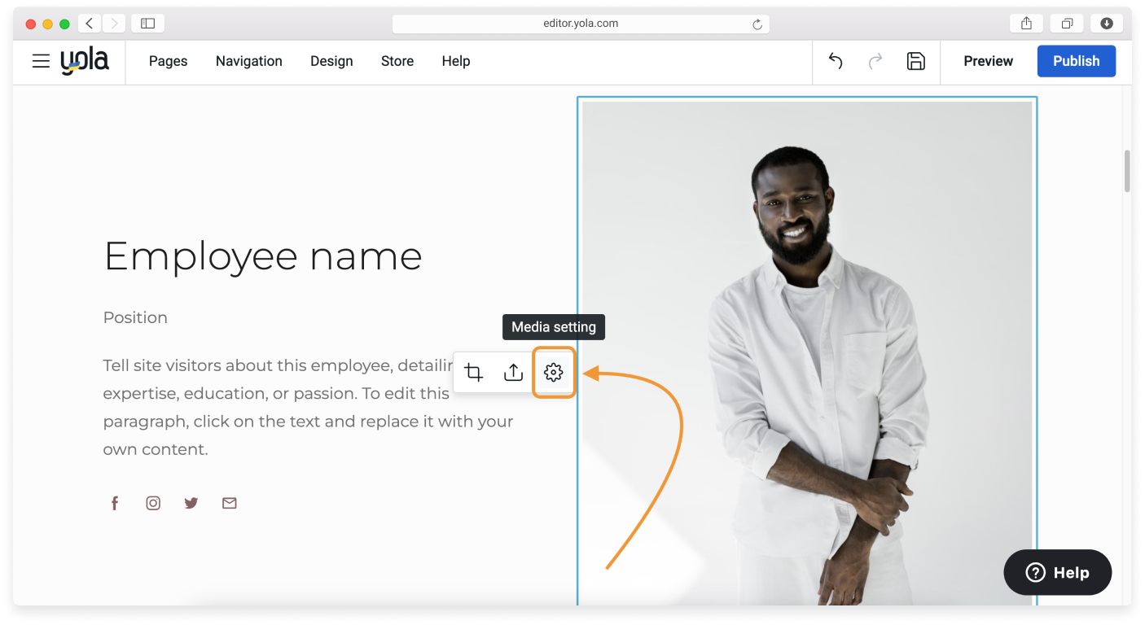
Task: Click the Twitter social icon
Action: [191, 502]
